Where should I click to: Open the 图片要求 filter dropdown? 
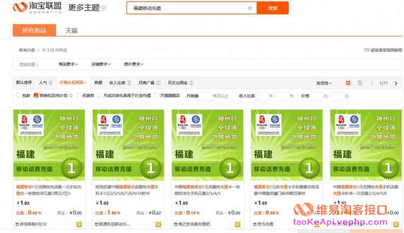pyautogui.click(x=134, y=64)
